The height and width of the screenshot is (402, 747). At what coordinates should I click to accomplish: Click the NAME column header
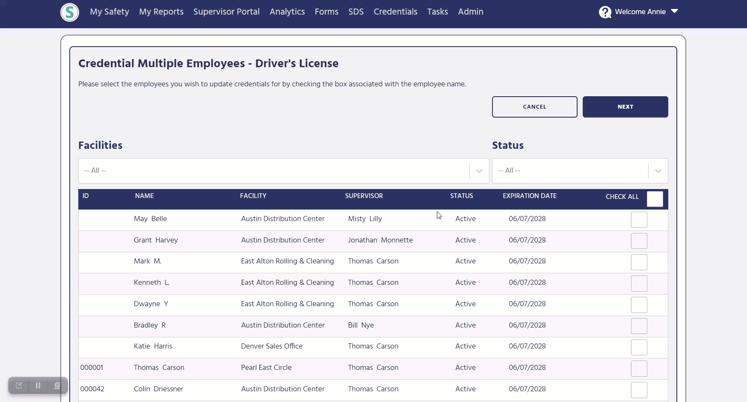click(x=144, y=196)
